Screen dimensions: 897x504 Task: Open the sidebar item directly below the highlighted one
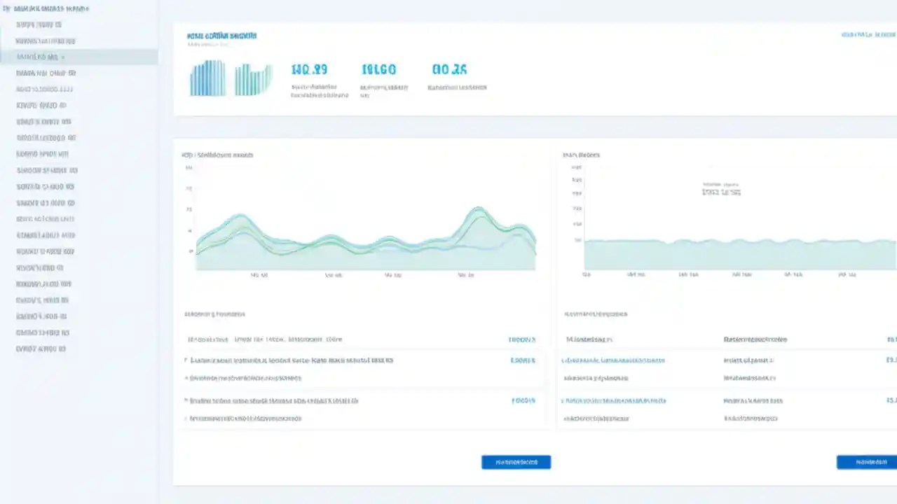43,73
